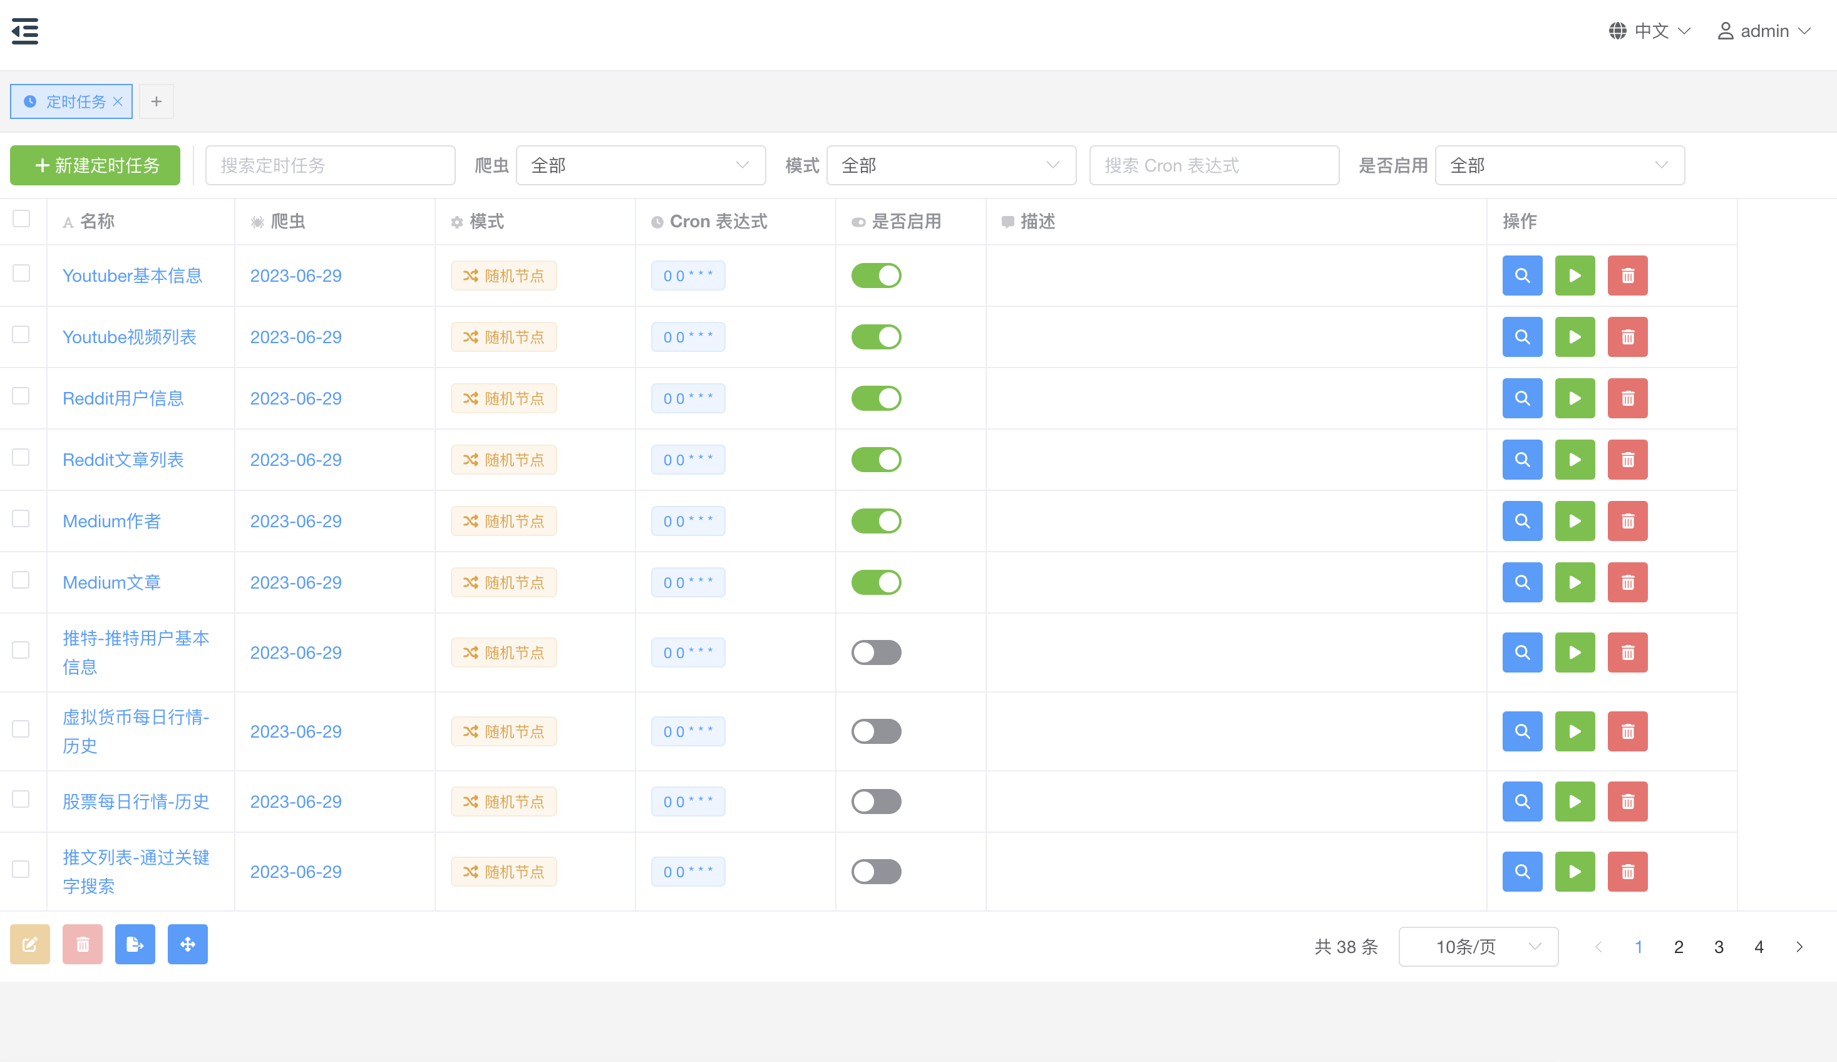This screenshot has height=1062, width=1837.
Task: Delete the Reddit用户信息 schedule
Action: (1627, 398)
